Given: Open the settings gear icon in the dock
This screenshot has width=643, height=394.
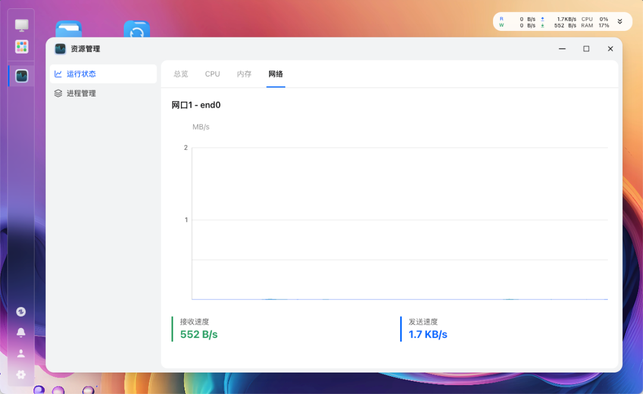Looking at the screenshot, I should tap(21, 375).
